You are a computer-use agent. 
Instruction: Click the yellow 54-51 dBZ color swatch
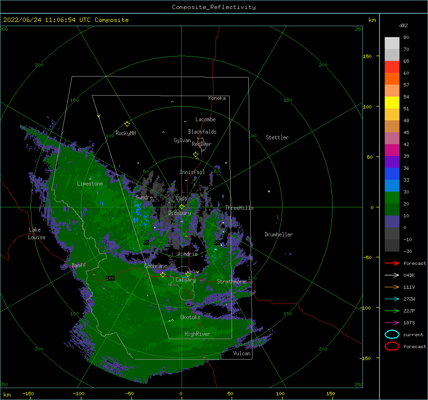point(392,103)
